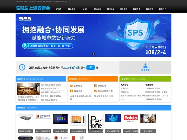Open the 考拉安防云 phone image
The width and height of the screenshot is (187, 140).
pos(148,118)
